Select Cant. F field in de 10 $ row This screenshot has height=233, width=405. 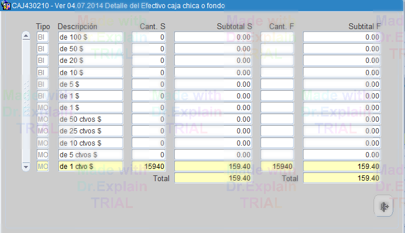click(277, 72)
